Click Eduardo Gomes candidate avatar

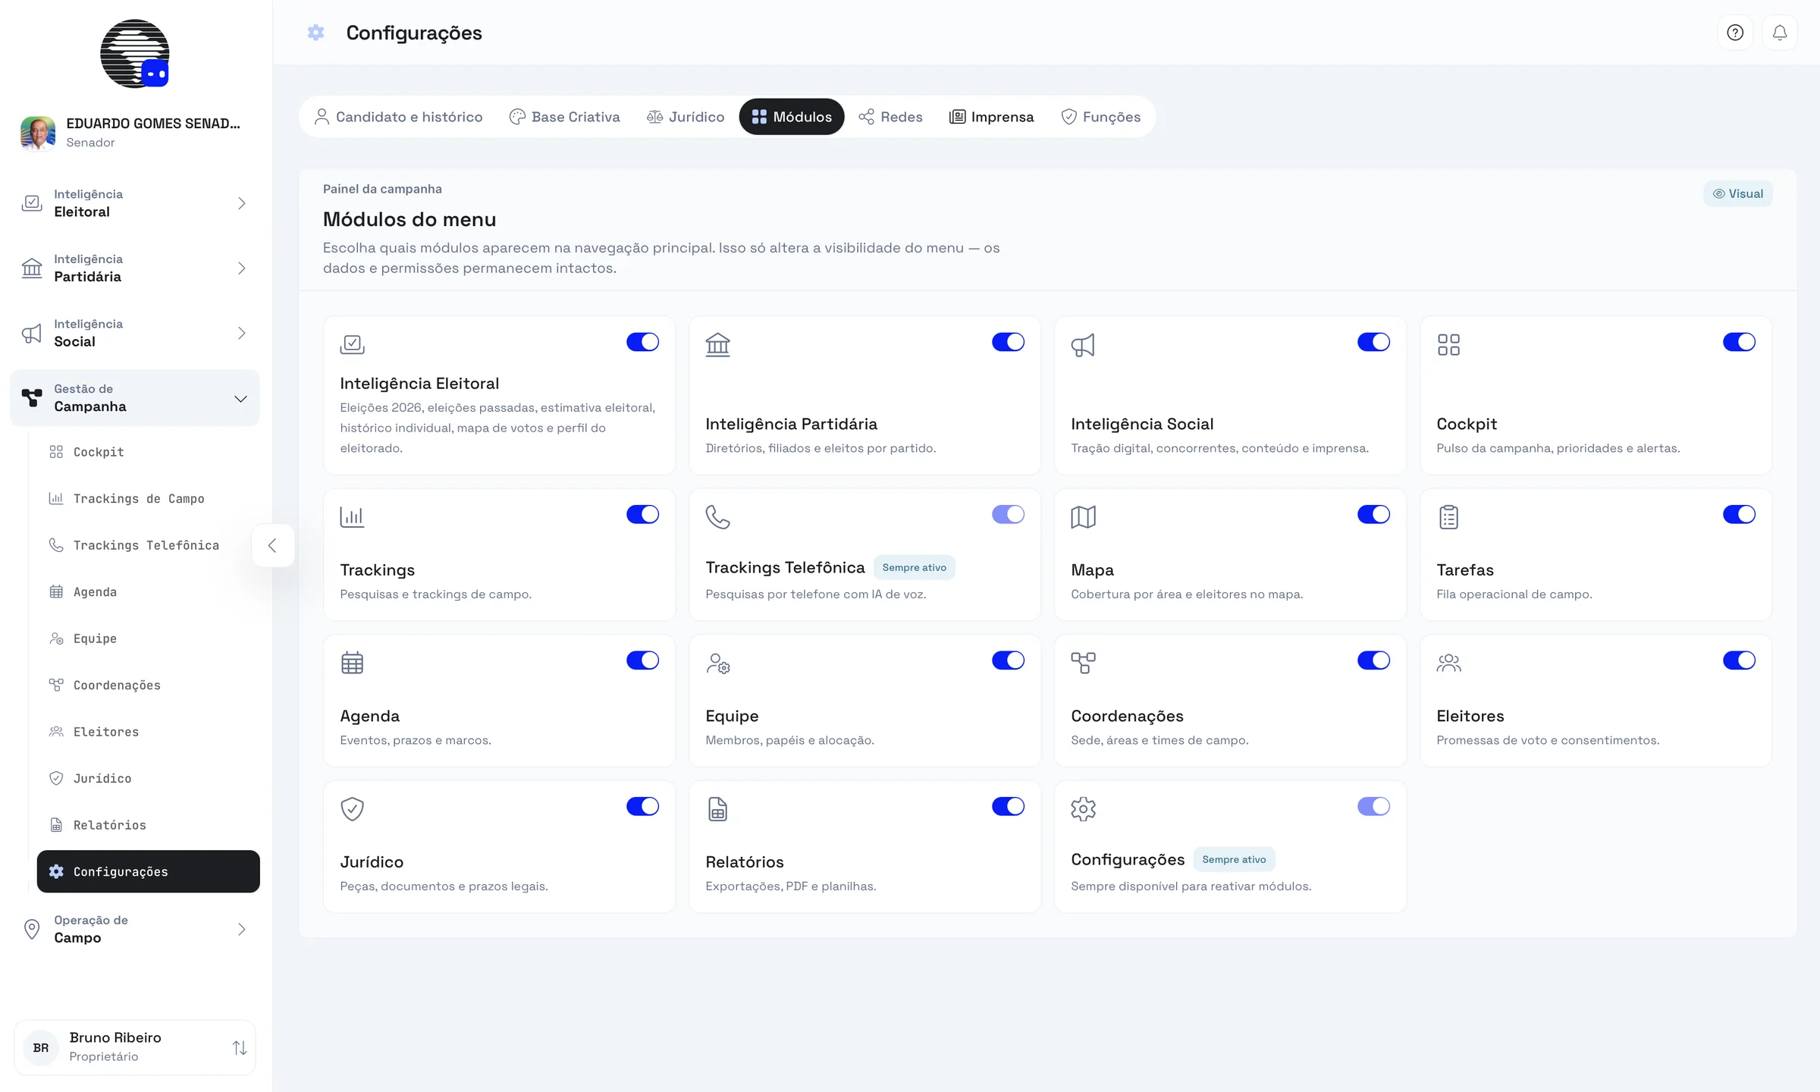pyautogui.click(x=38, y=133)
